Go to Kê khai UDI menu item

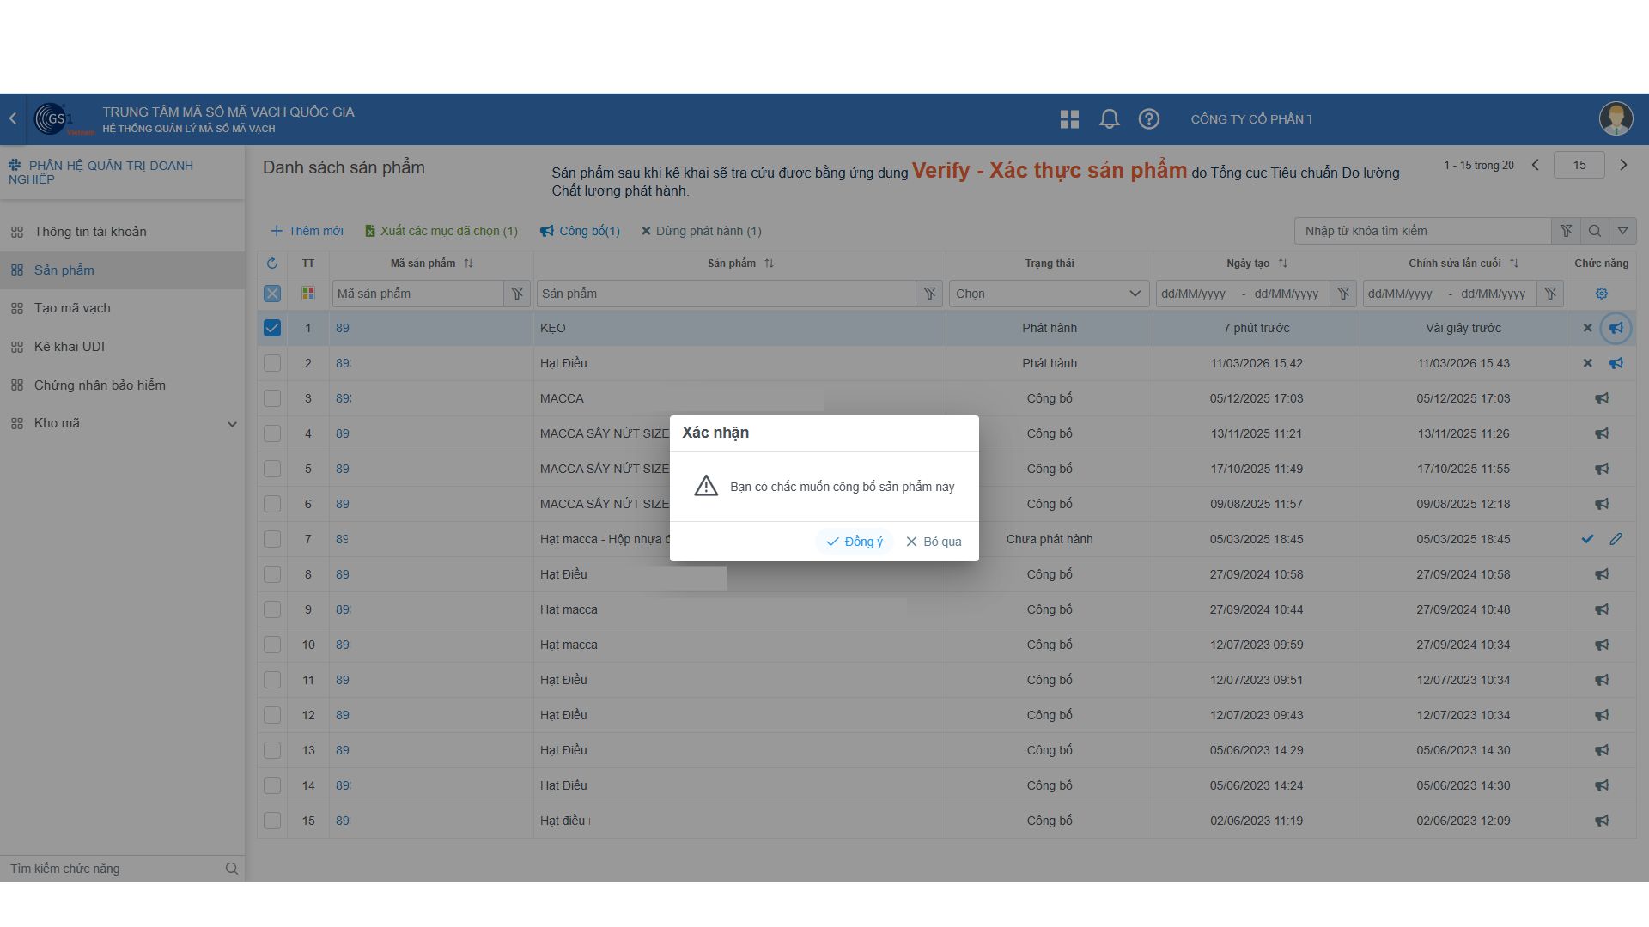pyautogui.click(x=69, y=347)
